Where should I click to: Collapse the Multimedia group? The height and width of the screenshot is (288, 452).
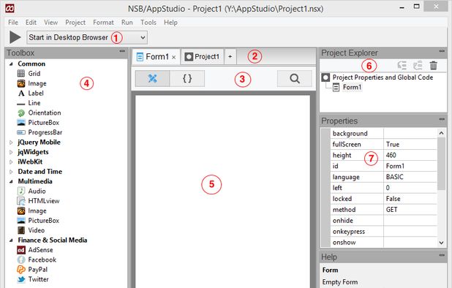point(11,181)
